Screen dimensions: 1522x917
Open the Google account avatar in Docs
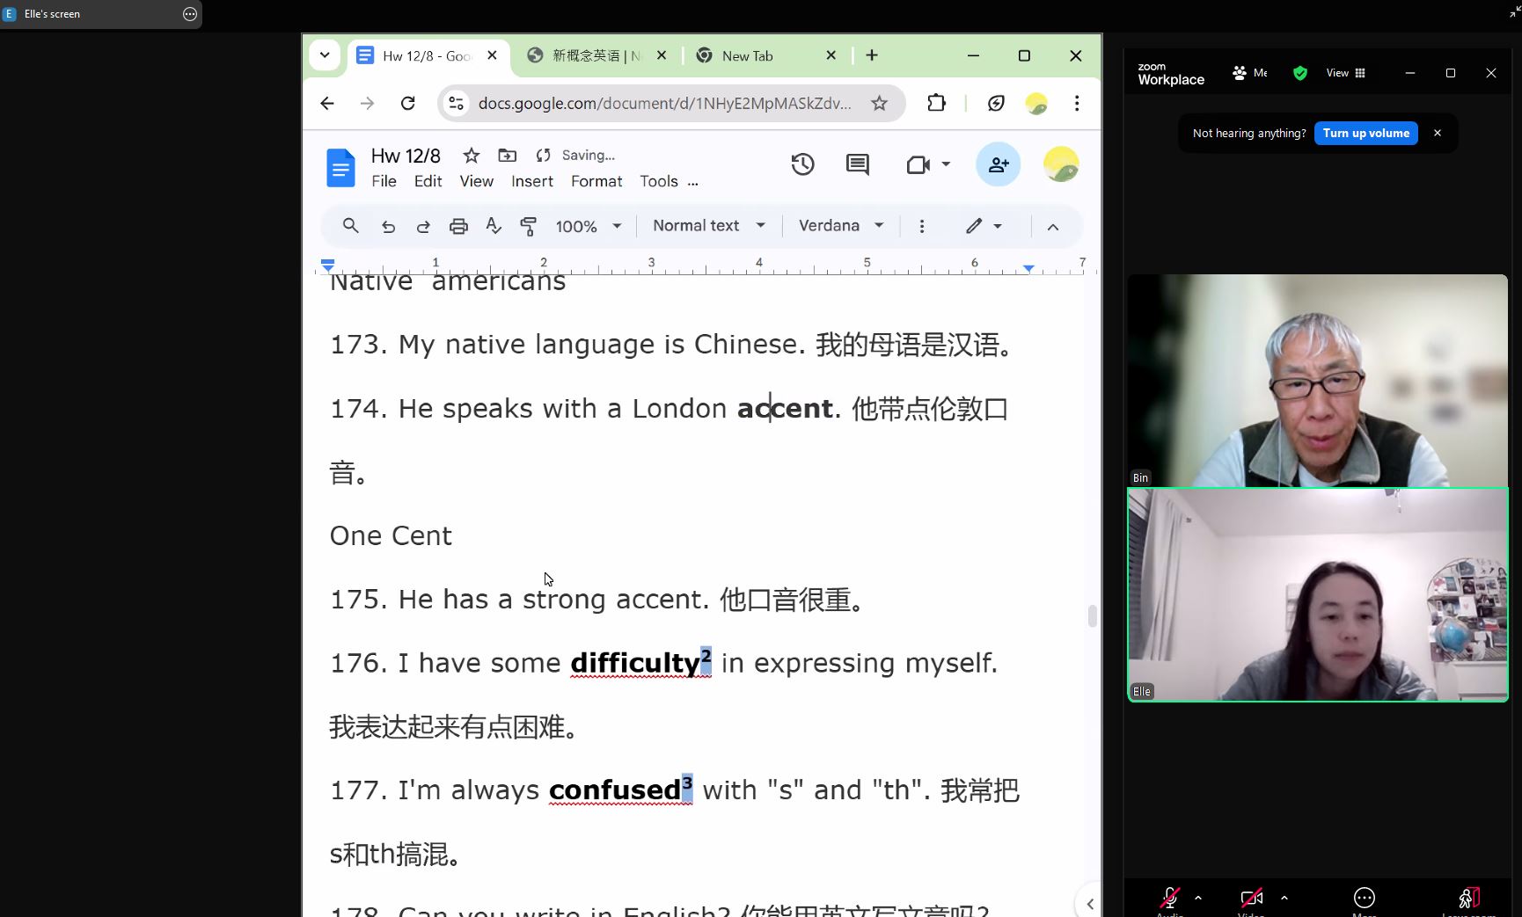click(1061, 164)
